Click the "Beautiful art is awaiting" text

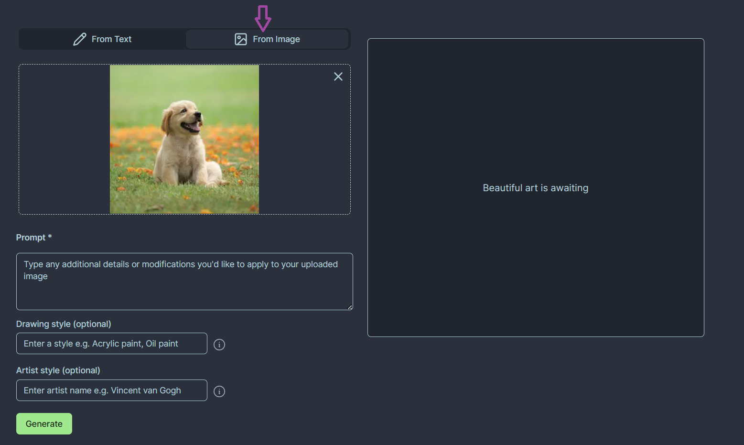tap(535, 188)
